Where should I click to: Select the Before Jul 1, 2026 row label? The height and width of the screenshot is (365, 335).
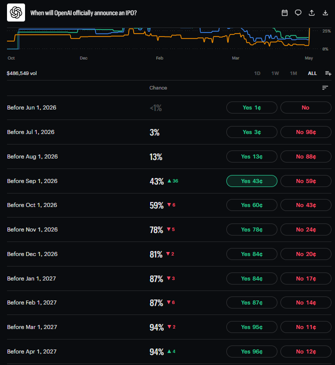coord(31,132)
